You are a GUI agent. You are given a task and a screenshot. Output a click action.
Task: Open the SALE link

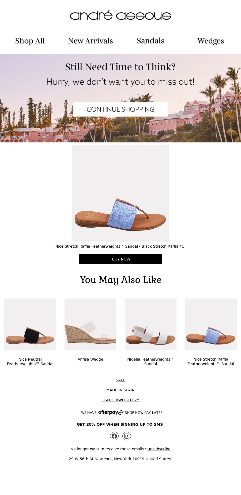click(x=120, y=380)
